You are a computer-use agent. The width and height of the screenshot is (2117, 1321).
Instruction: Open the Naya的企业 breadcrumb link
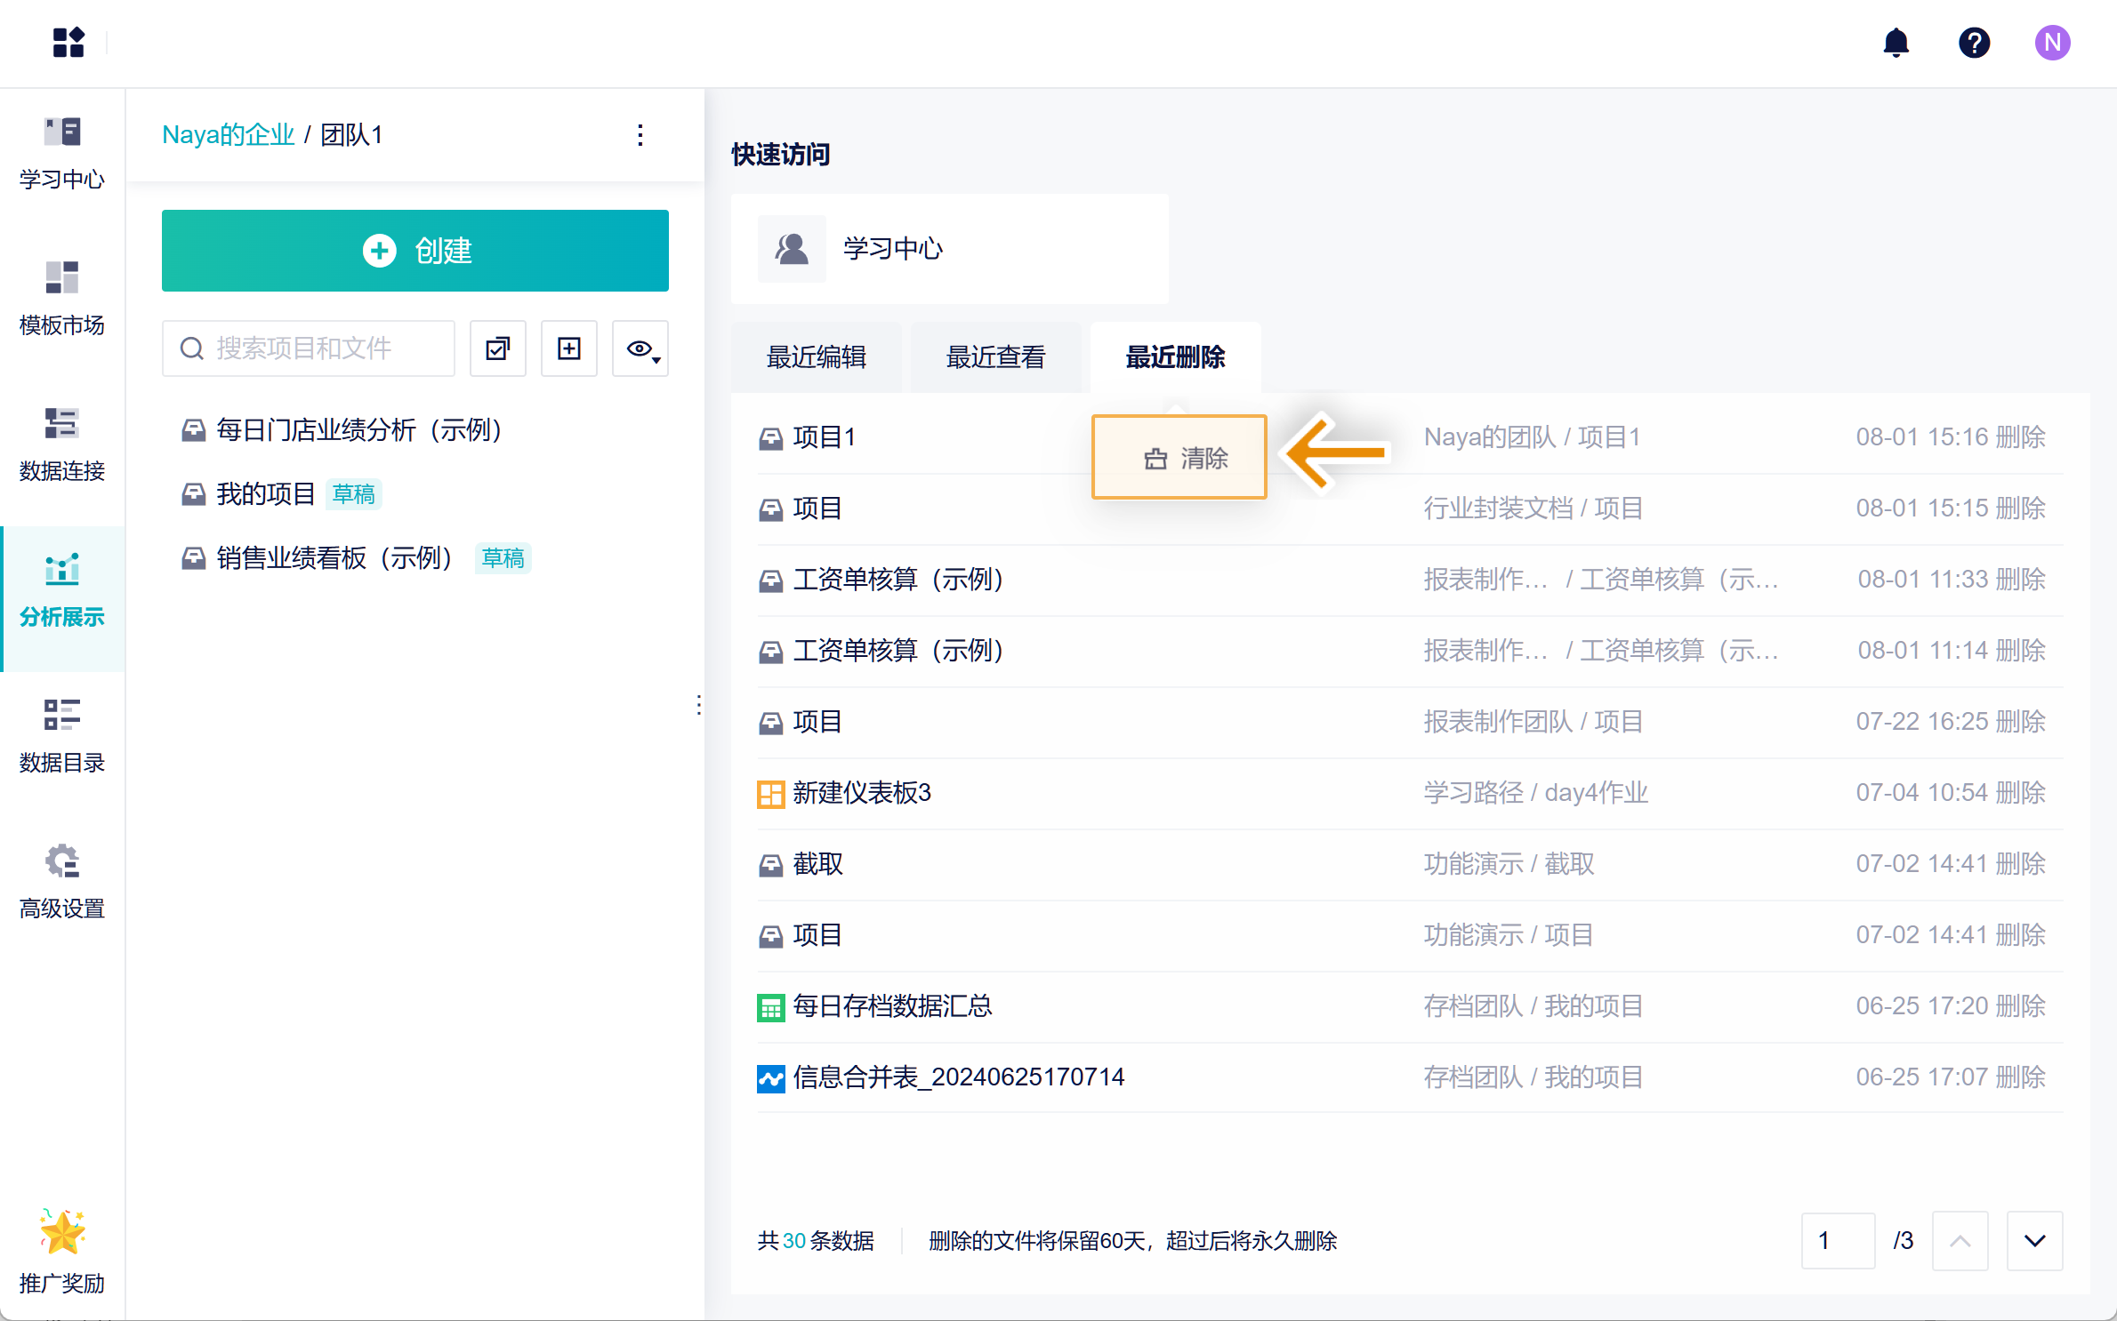pos(228,135)
